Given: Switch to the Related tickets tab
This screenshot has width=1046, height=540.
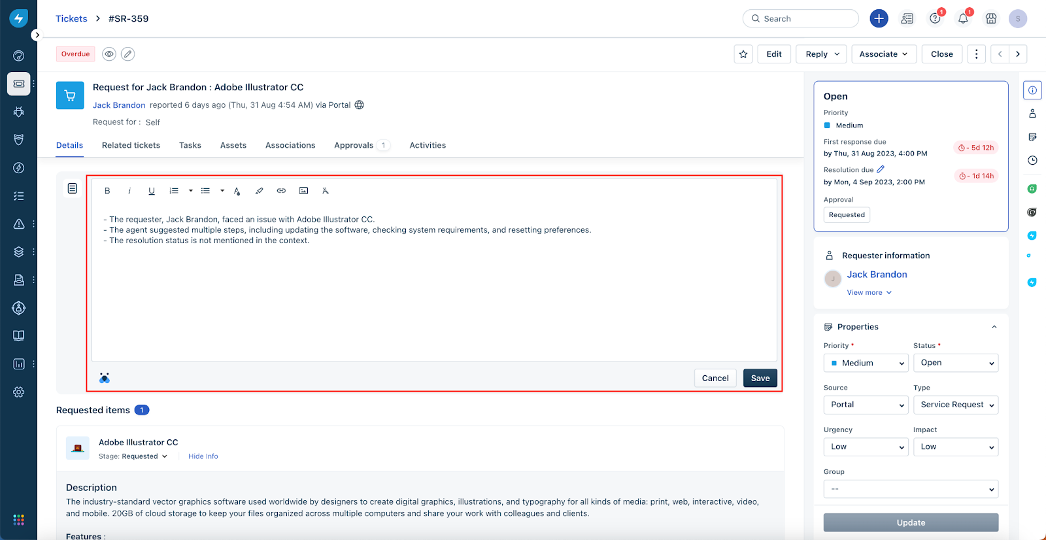Looking at the screenshot, I should click(x=131, y=145).
